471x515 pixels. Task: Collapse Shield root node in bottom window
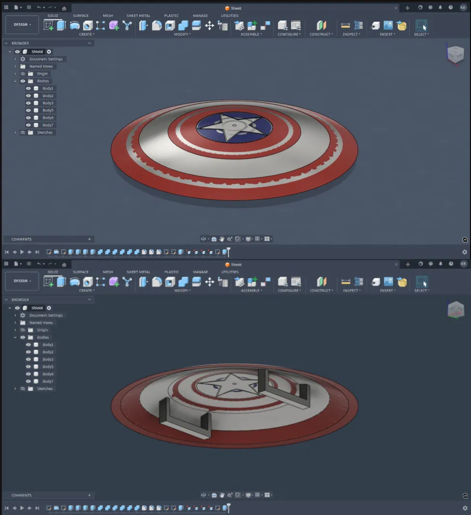[x=10, y=308]
